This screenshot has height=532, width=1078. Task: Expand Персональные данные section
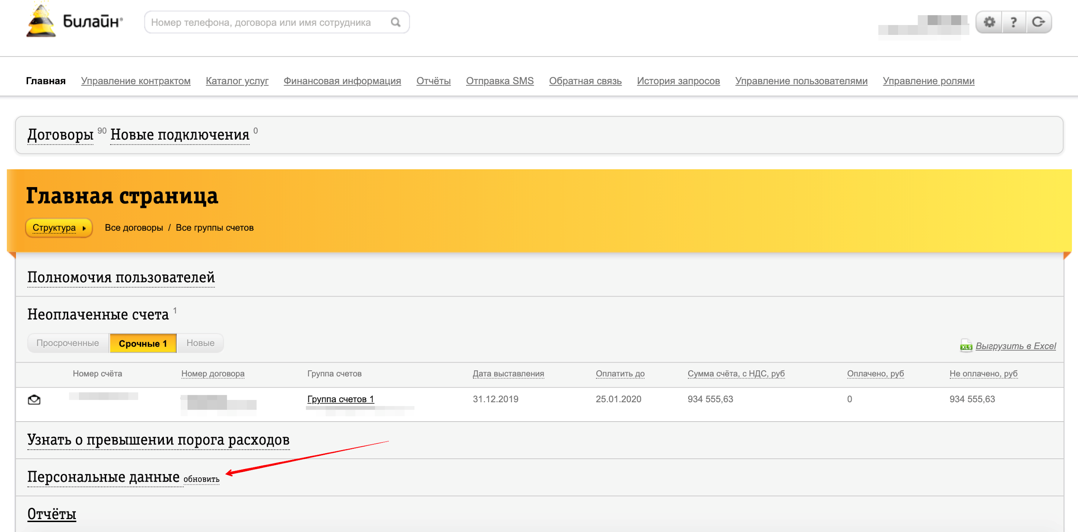point(103,477)
